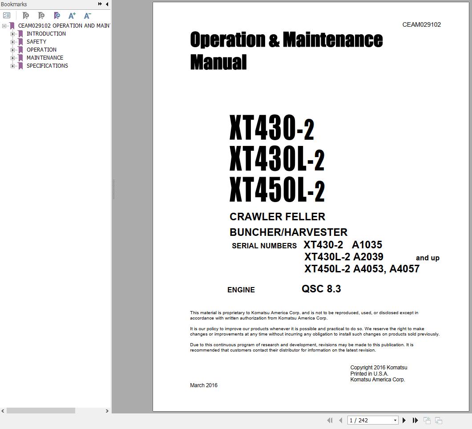
Task: Go to the next page
Action: point(404,420)
